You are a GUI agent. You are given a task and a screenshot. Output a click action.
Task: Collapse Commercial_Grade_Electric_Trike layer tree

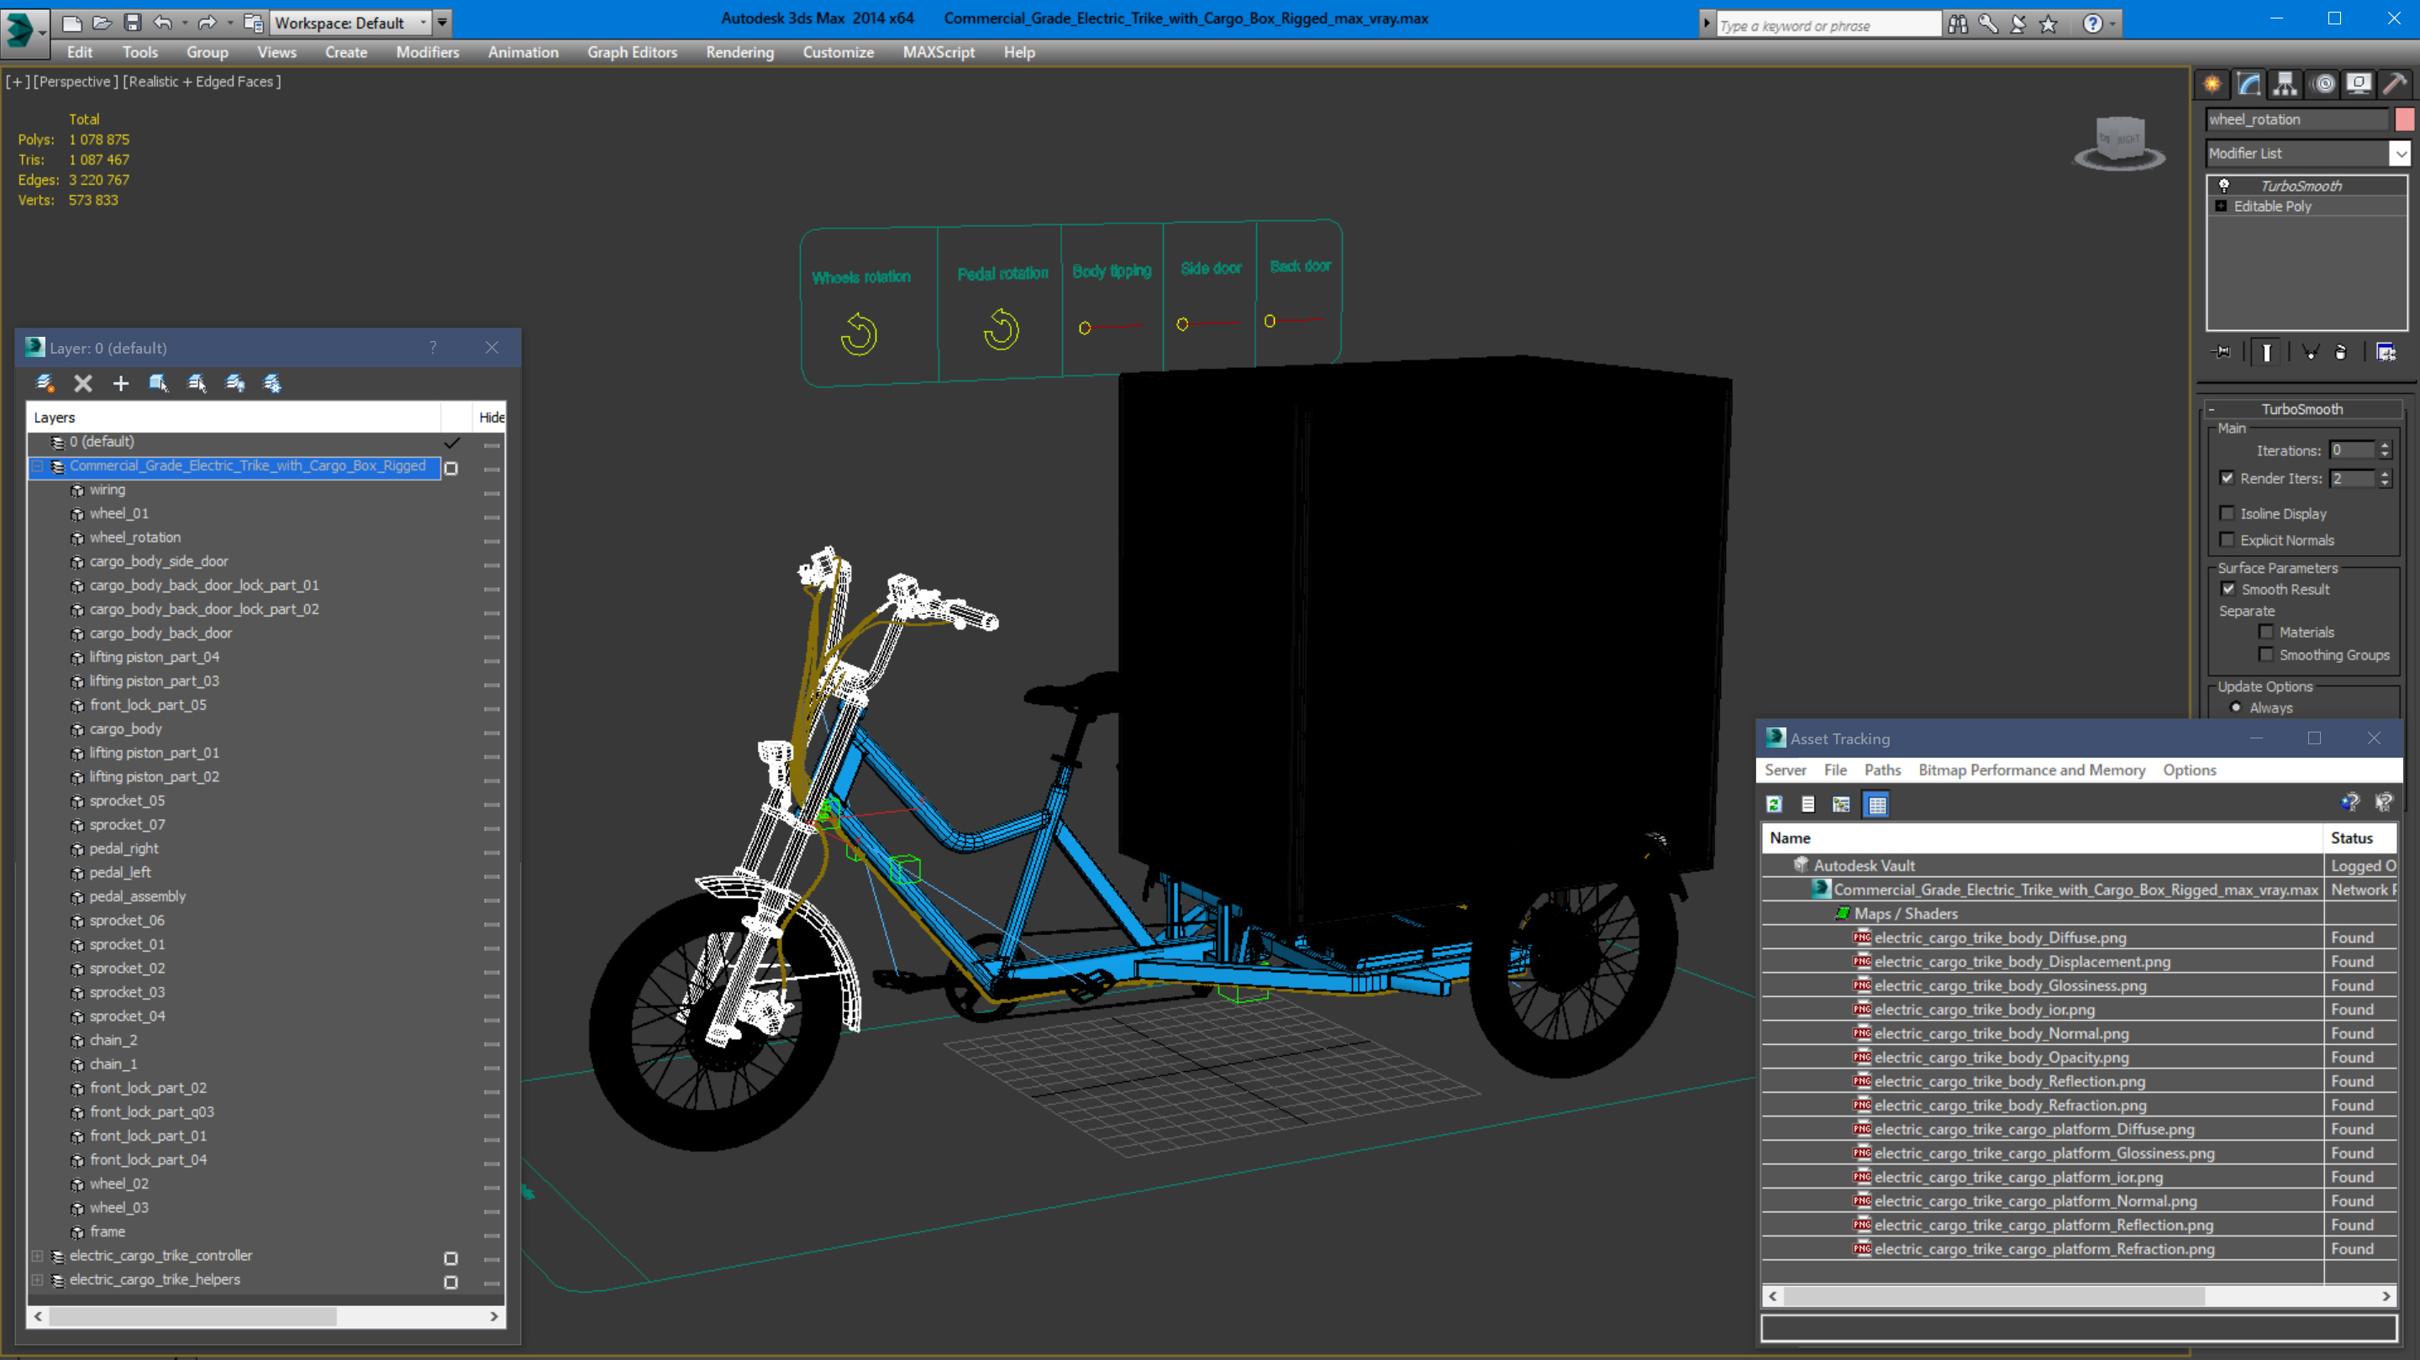pos(38,466)
